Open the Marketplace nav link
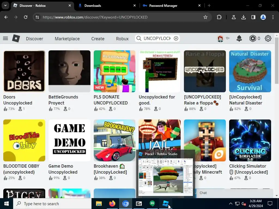Screen dimensions: 279x209 pyautogui.click(x=67, y=39)
